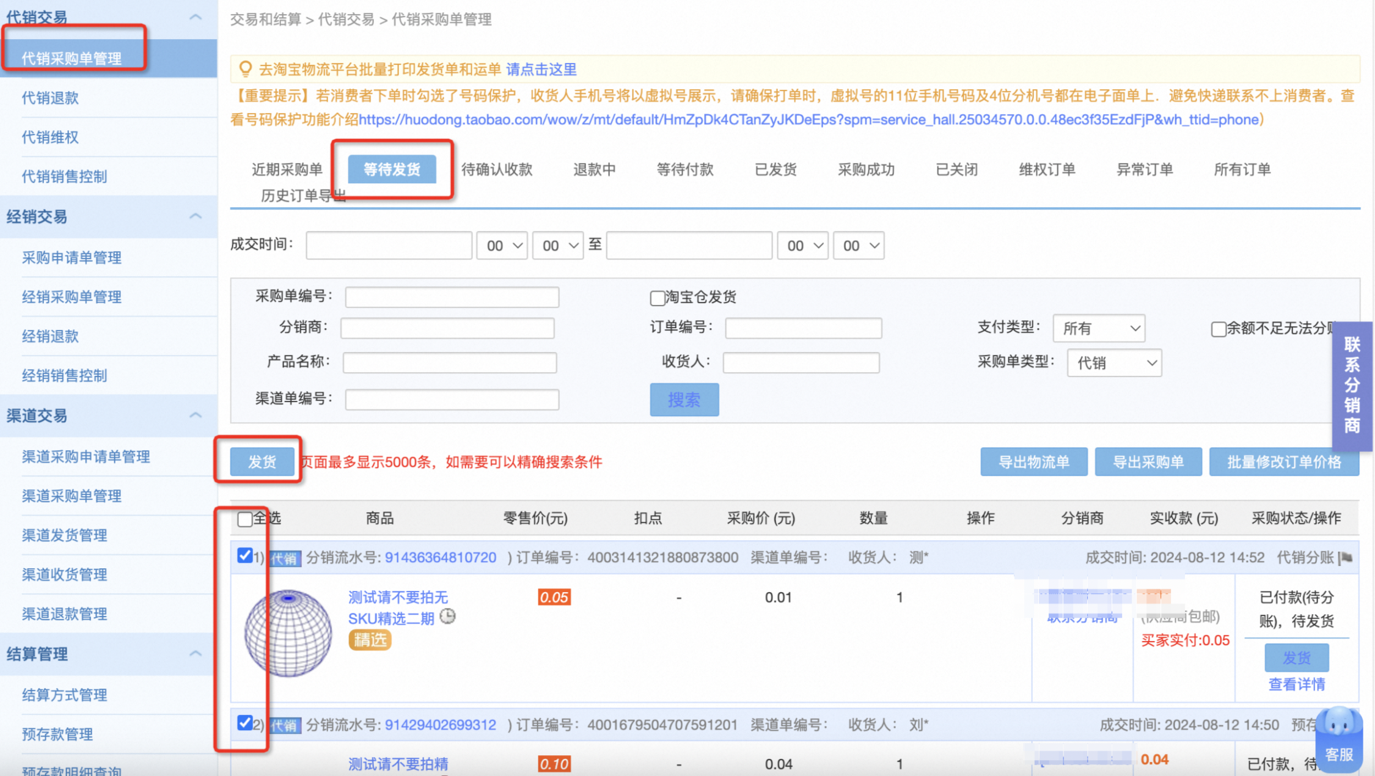Open the start hour dropdown
The image size is (1375, 776).
(x=502, y=246)
